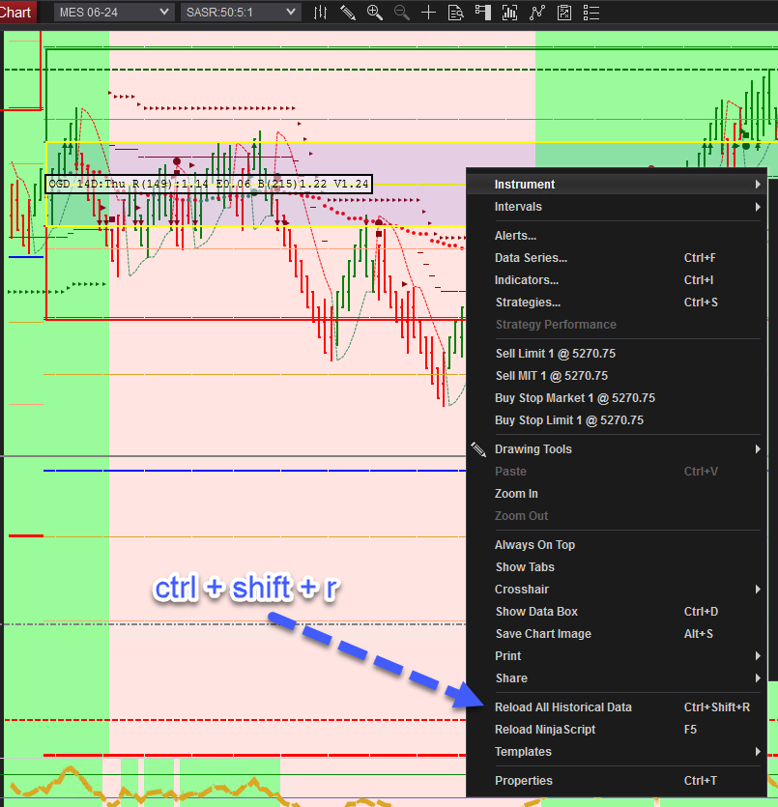Open the indicators toolbar icon
This screenshot has height=807, width=778.
coord(536,13)
